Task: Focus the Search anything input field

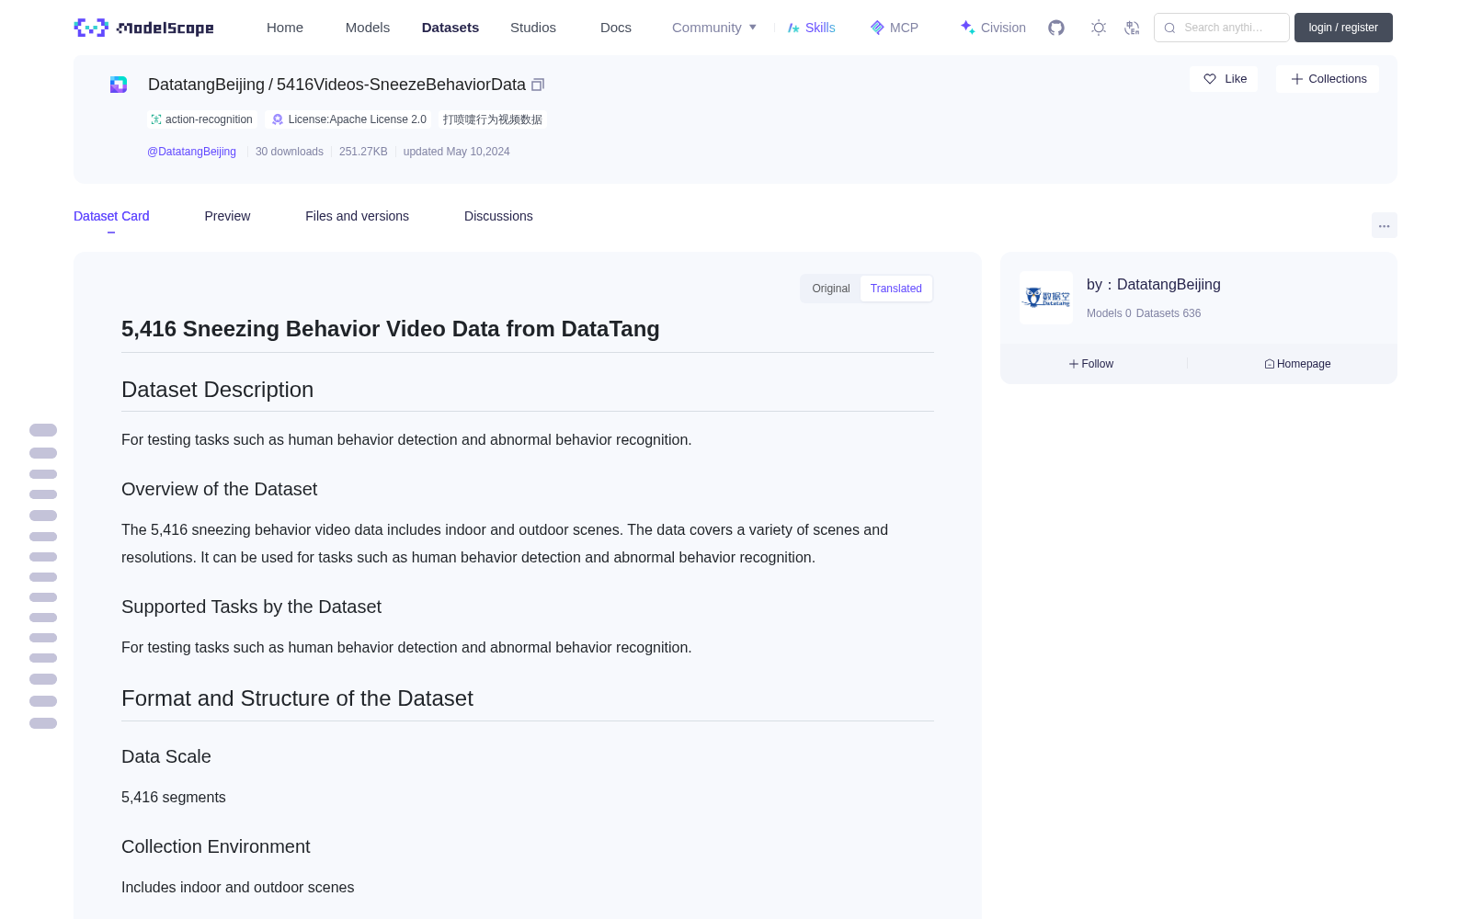Action: point(1222,28)
